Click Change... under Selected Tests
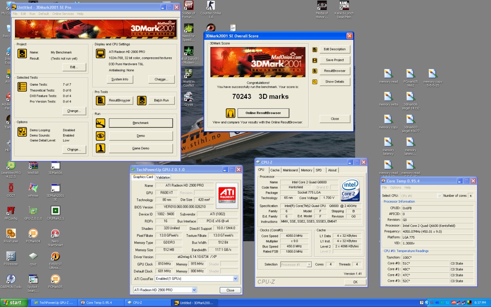Screen dimensions: 491x307 tap(74, 111)
